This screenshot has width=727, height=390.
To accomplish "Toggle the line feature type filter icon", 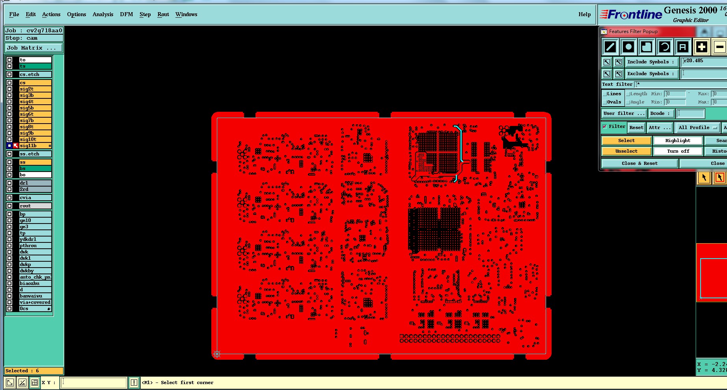I will [610, 47].
